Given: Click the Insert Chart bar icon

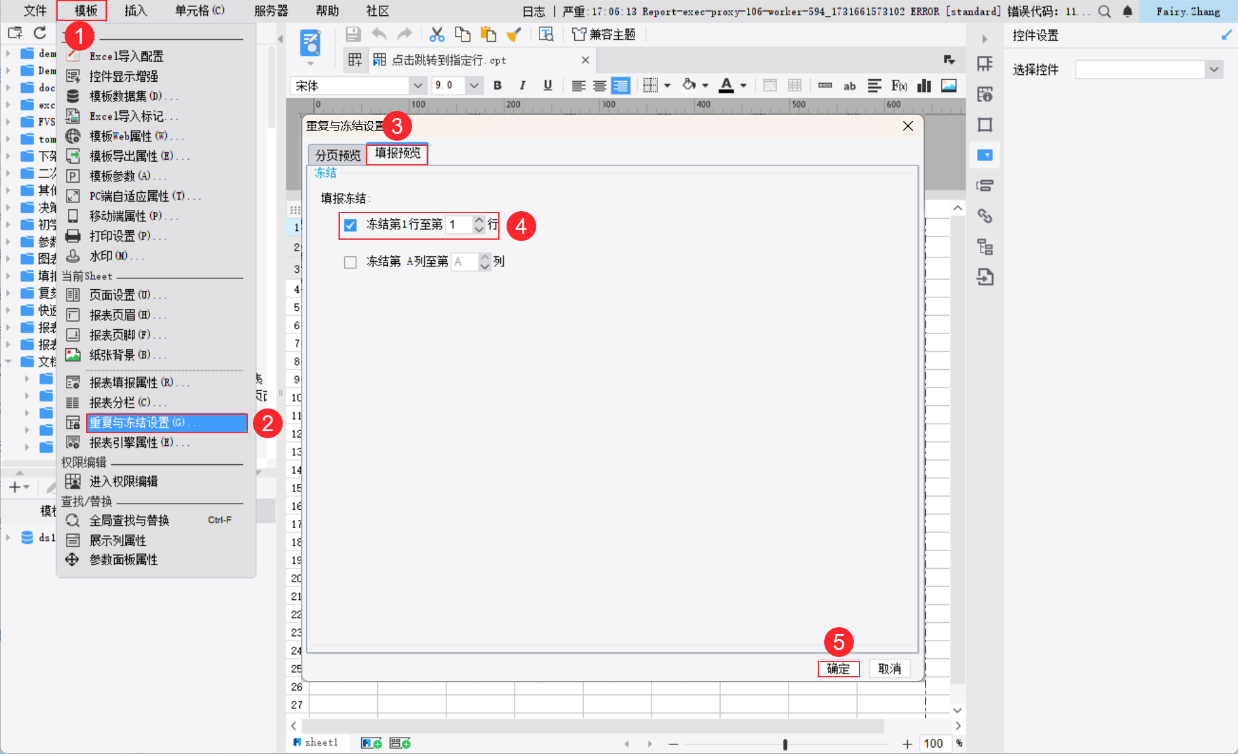Looking at the screenshot, I should pos(924,86).
